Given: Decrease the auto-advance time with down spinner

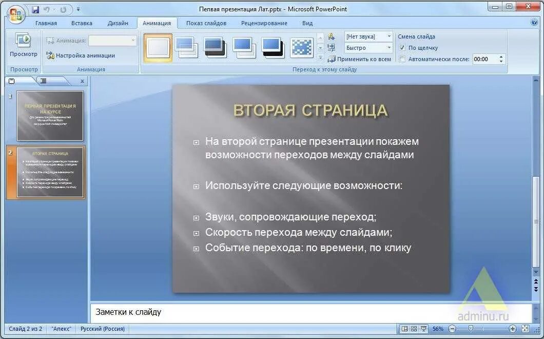Looking at the screenshot, I should [501, 62].
